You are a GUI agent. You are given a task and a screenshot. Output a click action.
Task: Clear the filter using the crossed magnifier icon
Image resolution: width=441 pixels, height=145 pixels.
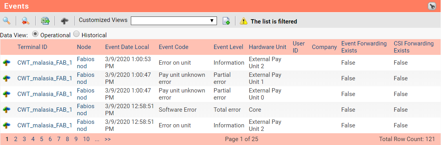click(26, 21)
